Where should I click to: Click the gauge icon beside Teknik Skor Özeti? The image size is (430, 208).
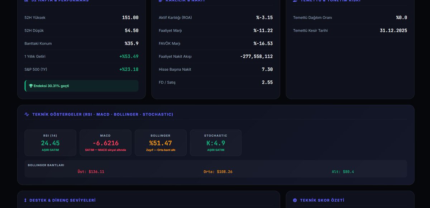pos(295,200)
